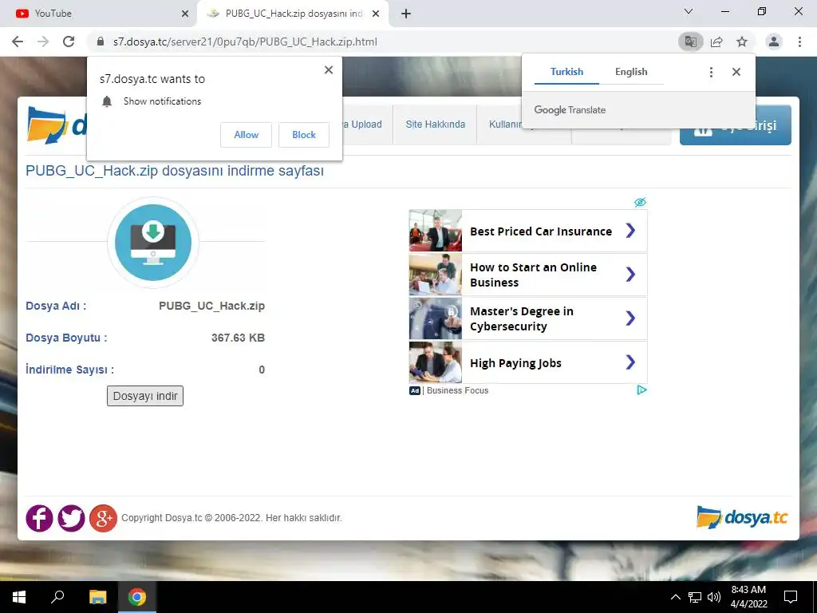Go back using the browser back arrow
817x613 pixels.
[x=18, y=42]
